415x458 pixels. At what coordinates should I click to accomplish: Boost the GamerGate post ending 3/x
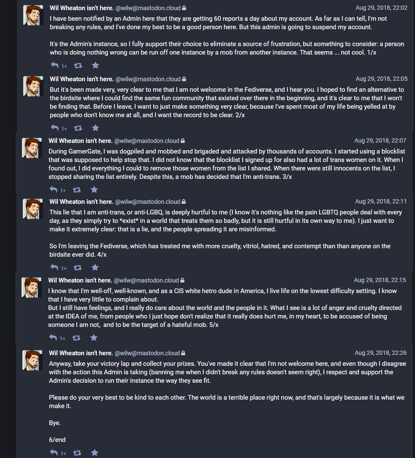point(77,190)
